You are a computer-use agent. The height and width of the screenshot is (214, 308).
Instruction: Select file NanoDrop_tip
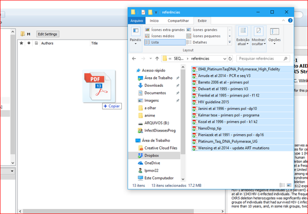pyautogui.click(x=209, y=128)
